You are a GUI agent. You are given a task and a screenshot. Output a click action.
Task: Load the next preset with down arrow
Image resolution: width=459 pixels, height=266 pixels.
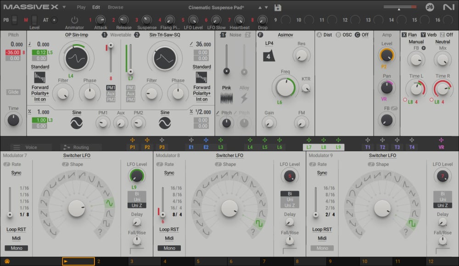point(266,8)
